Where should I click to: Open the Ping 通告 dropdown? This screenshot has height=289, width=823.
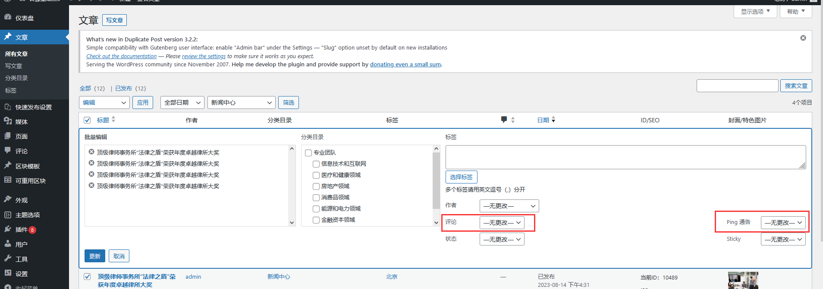(x=783, y=223)
